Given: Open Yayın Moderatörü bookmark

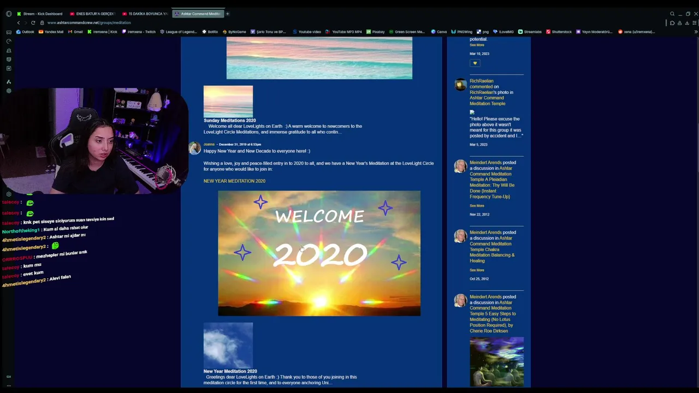Looking at the screenshot, I should (x=594, y=32).
